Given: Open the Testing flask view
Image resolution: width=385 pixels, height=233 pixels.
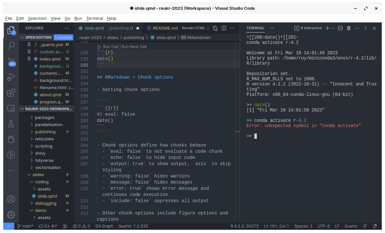Looking at the screenshot, I should [11, 124].
